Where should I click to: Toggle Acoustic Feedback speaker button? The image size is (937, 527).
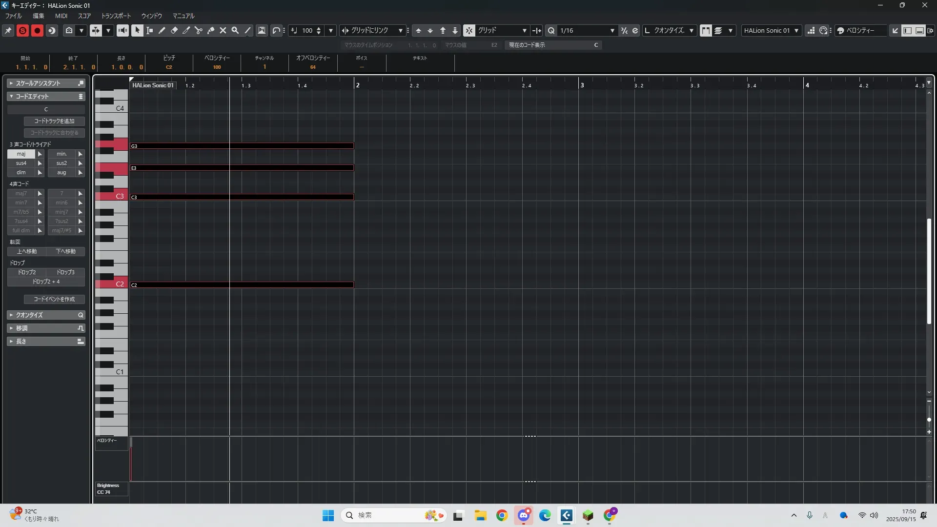coord(122,30)
